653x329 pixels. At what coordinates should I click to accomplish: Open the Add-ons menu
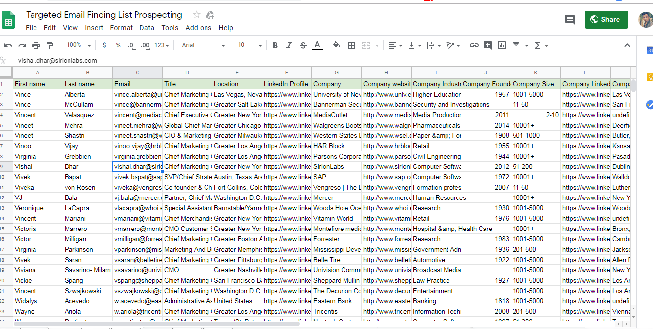pyautogui.click(x=199, y=28)
